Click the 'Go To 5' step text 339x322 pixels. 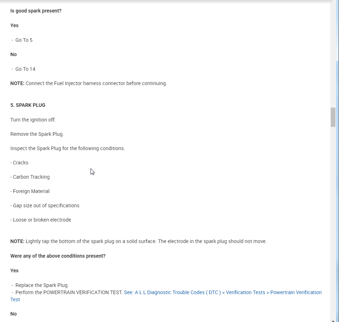(24, 40)
